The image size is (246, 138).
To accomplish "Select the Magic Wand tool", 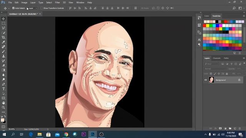I will [3, 33].
